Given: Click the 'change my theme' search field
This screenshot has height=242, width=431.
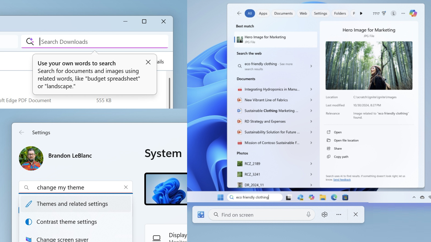Looking at the screenshot, I should point(76,187).
